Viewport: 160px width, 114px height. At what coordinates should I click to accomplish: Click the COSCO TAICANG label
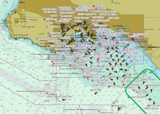[53, 41]
